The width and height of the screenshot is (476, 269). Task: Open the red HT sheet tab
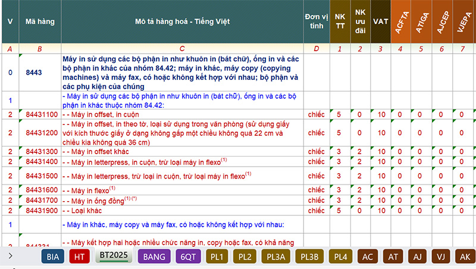click(x=79, y=257)
